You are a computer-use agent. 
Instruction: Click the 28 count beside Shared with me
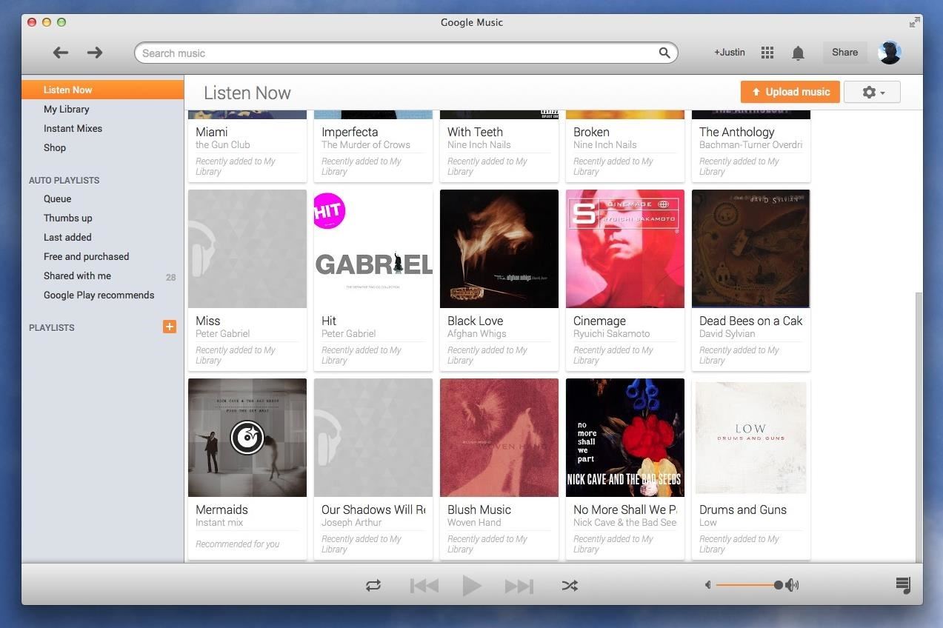pyautogui.click(x=171, y=277)
